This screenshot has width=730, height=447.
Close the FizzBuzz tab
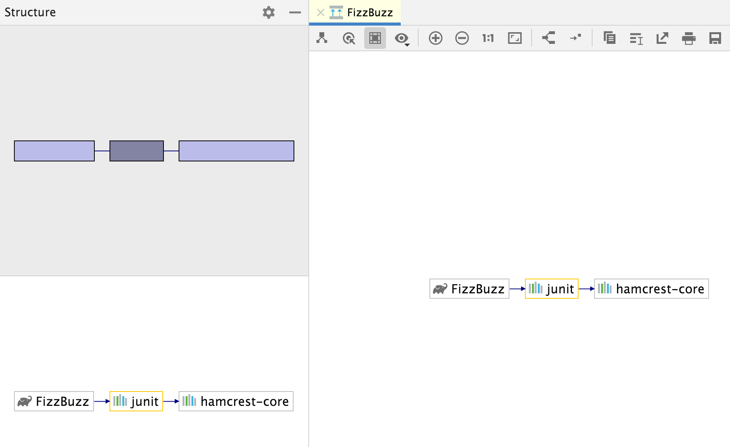[320, 13]
